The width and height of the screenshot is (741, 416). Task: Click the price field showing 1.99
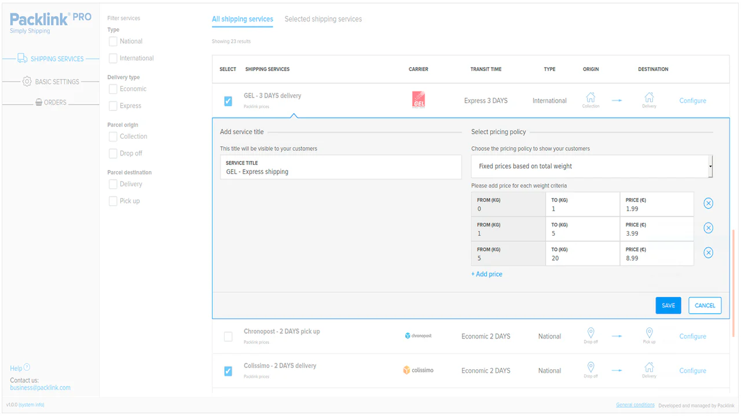[656, 204]
